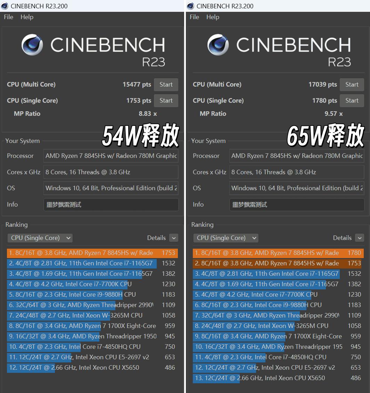Start Multi Core test in left window

click(166, 85)
